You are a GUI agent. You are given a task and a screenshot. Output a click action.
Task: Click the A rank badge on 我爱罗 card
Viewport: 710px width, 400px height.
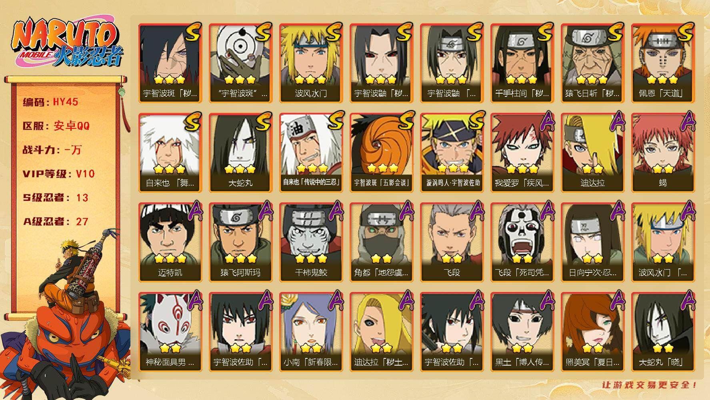546,122
